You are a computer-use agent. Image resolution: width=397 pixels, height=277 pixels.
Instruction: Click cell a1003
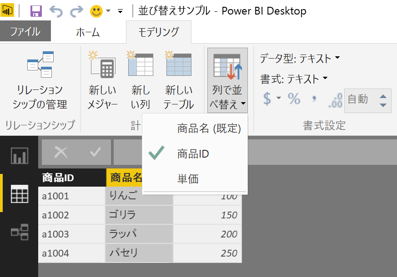72,234
